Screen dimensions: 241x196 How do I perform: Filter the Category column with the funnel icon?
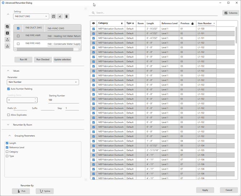point(122,23)
